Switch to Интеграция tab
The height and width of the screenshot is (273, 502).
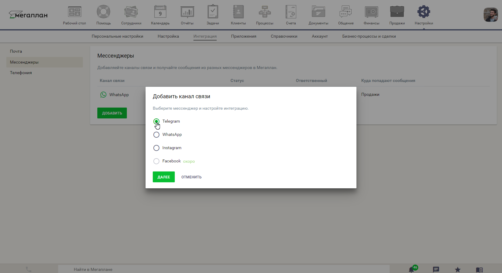205,36
